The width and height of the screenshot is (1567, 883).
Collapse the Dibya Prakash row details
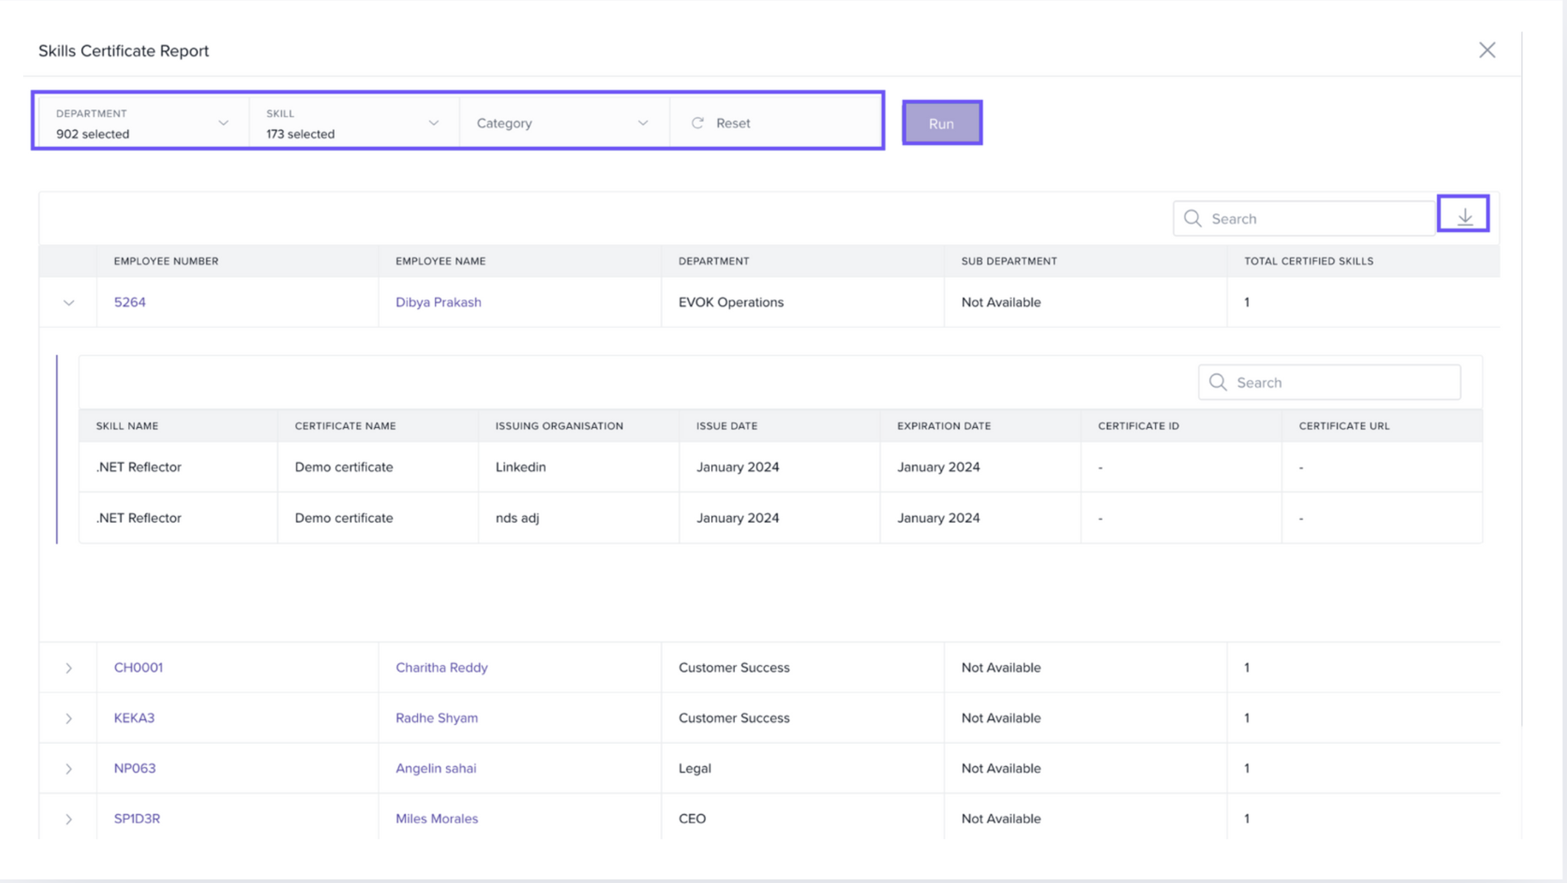click(69, 303)
